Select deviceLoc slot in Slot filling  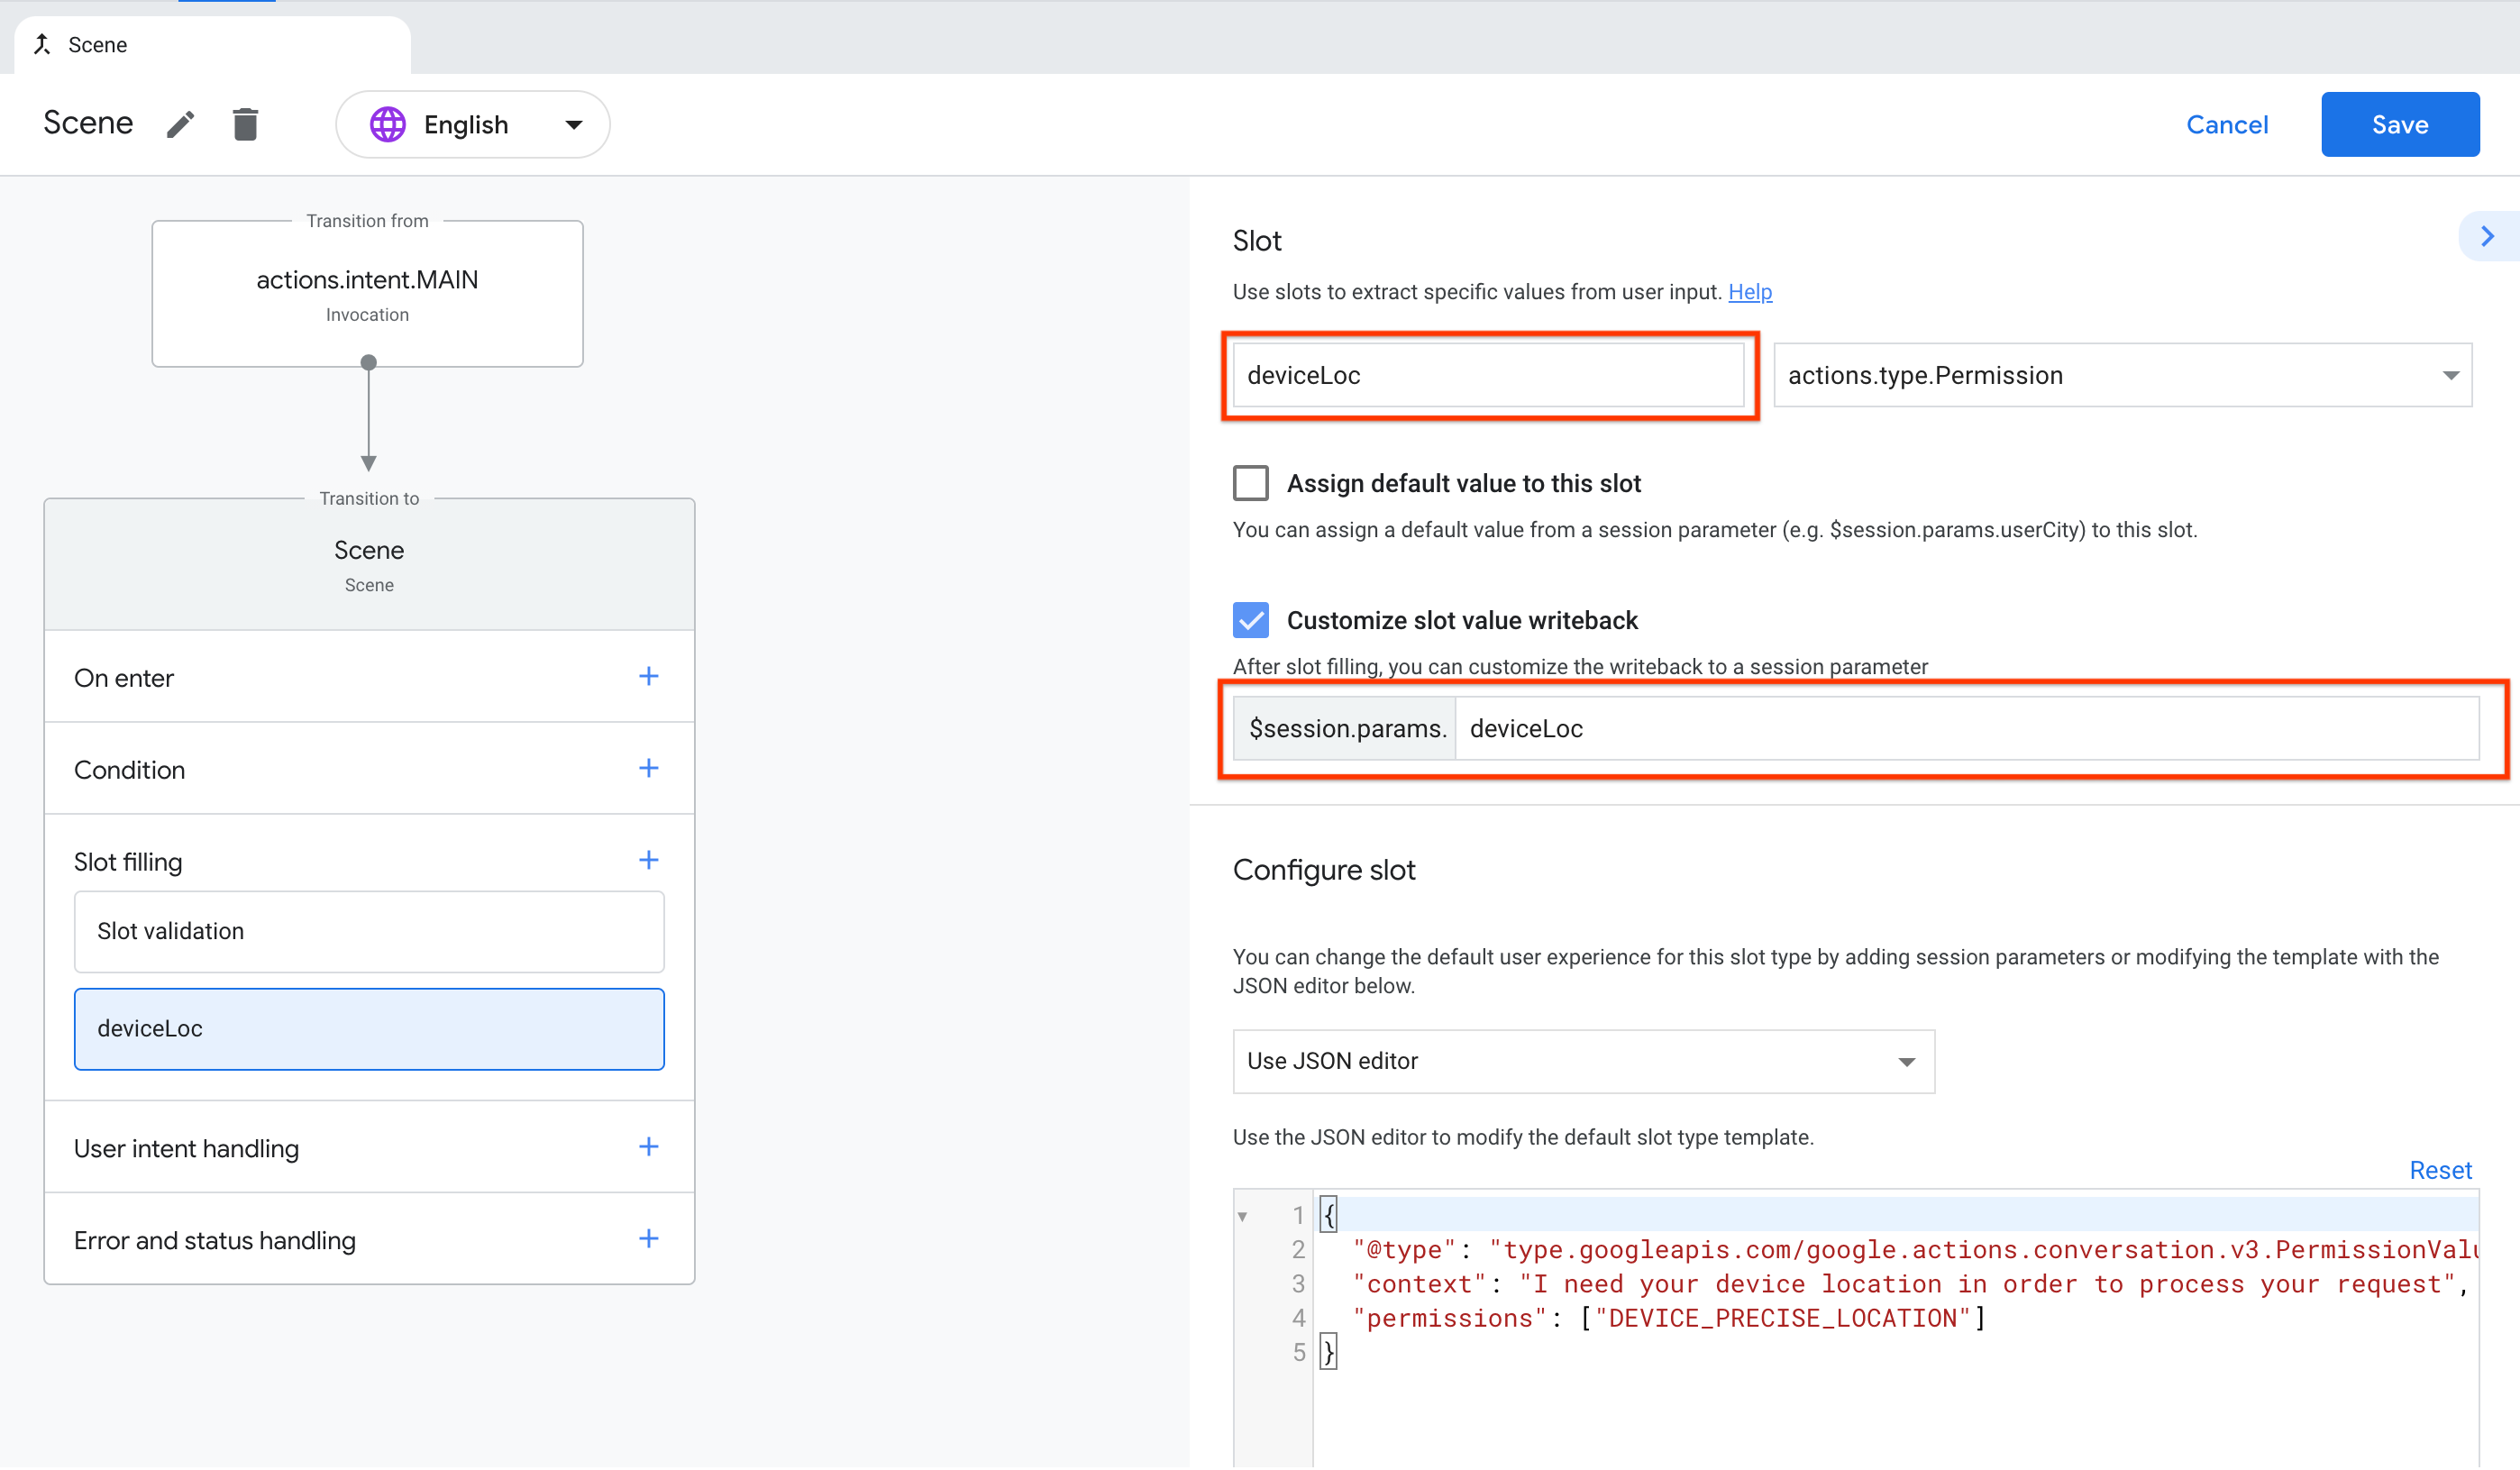pos(368,1028)
